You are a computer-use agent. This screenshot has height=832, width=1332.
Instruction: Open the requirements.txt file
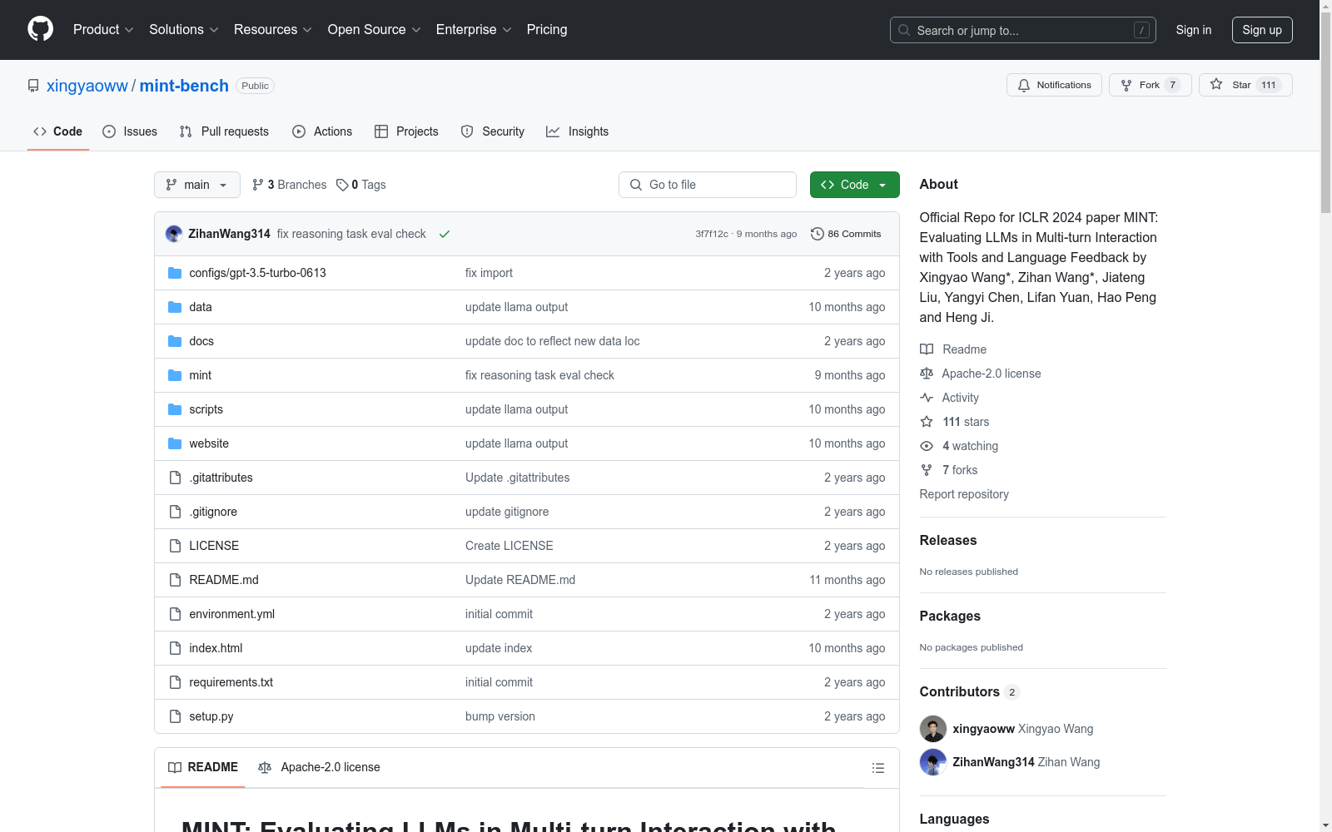[x=231, y=682]
